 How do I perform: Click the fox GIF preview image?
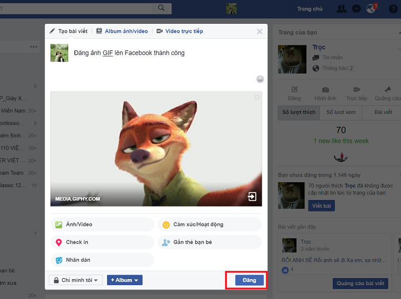(x=156, y=149)
